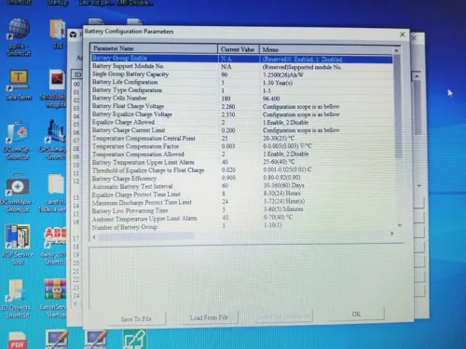Click the parameter list's scroll up arrow
The width and height of the screenshot is (466, 349).
[396, 50]
